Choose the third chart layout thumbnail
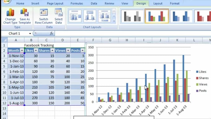Screen dimensions: 211x119 tap(105, 16)
